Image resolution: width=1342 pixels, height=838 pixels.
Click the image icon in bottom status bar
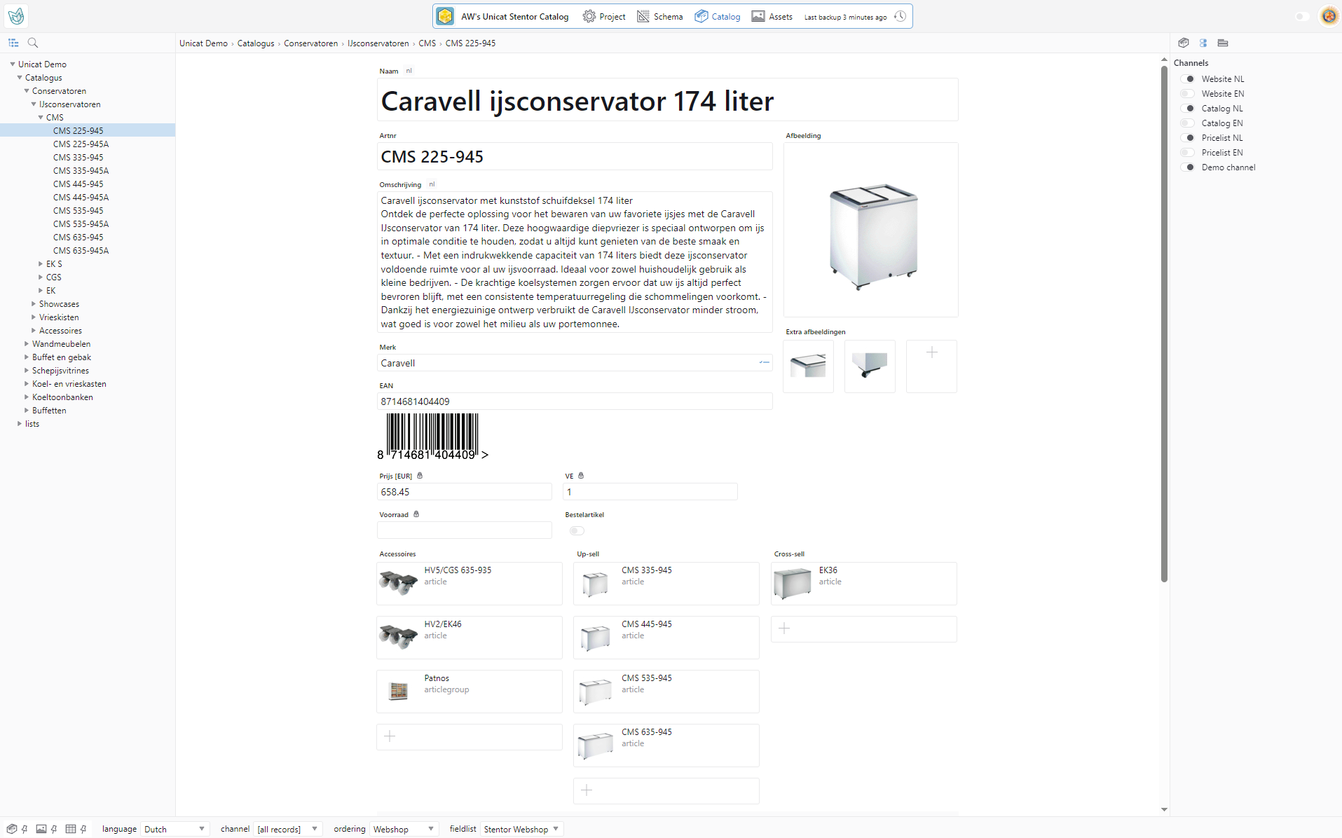41,829
